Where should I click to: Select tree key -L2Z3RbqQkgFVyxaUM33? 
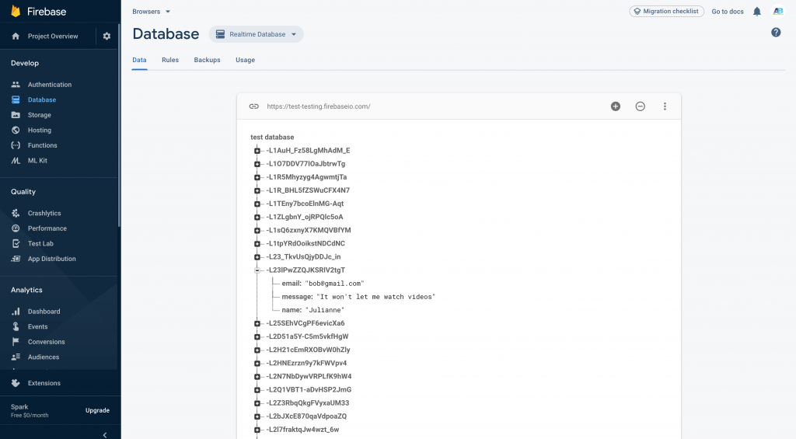(308, 403)
